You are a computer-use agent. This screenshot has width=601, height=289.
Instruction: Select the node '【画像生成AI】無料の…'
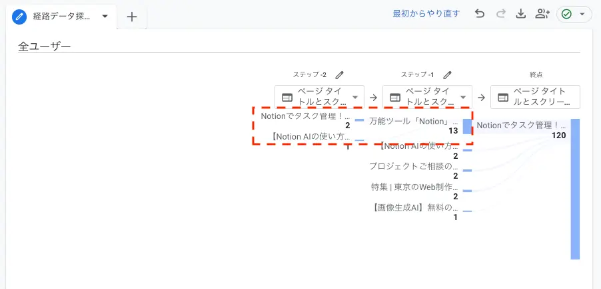coord(414,207)
